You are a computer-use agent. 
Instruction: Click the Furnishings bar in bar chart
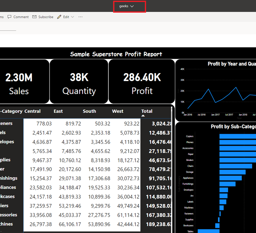coord(227,184)
